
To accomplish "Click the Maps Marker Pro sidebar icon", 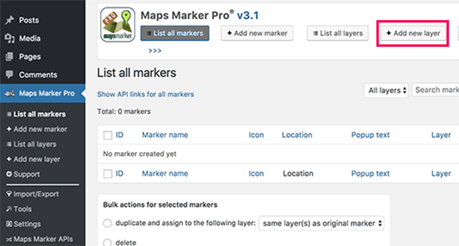I will tap(10, 93).
